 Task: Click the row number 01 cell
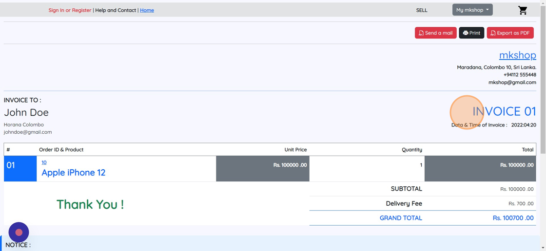coord(20,169)
